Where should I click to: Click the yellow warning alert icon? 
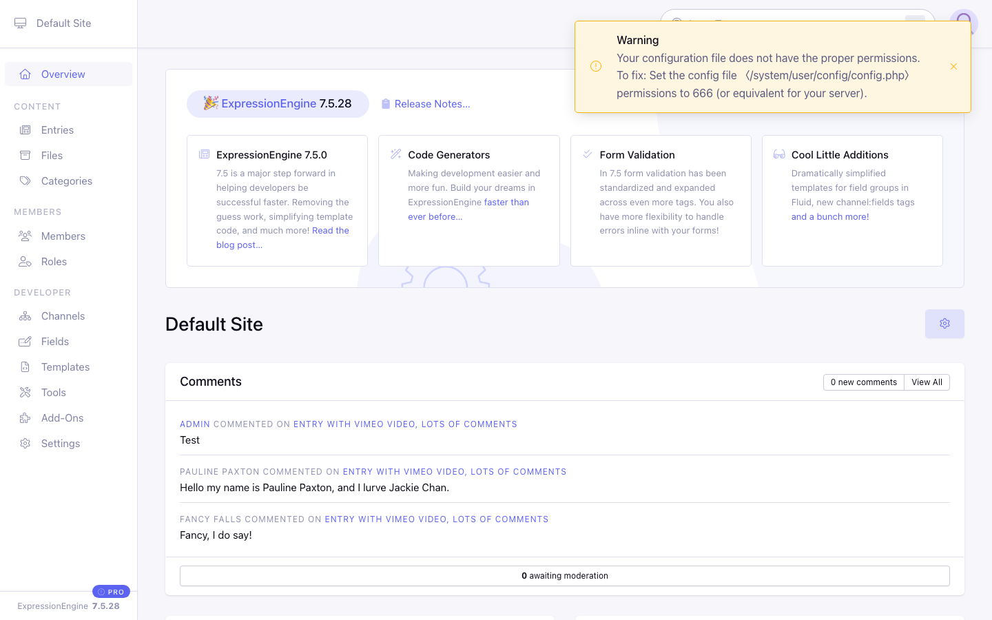[x=596, y=66]
